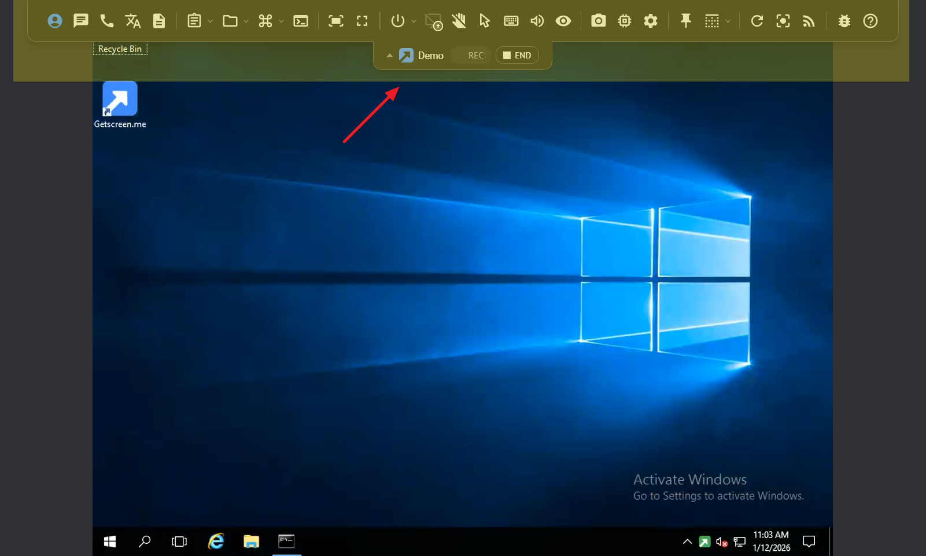This screenshot has width=926, height=556.
Task: Expand the power options dropdown arrow
Action: click(414, 21)
